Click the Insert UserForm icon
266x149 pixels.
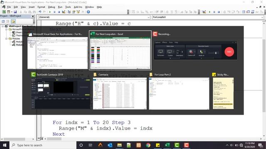pyautogui.click(x=8, y=12)
